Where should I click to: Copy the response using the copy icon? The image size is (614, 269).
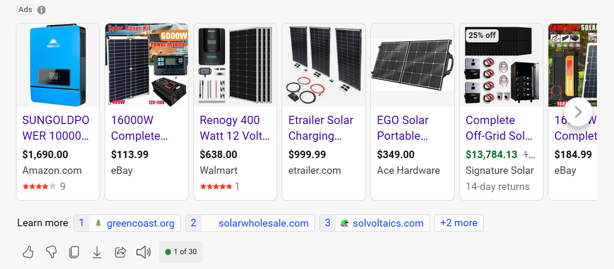[x=74, y=252]
